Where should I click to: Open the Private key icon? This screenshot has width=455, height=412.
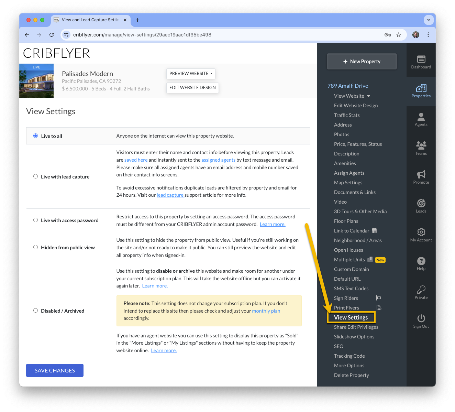[x=421, y=290]
